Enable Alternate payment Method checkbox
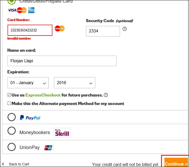189x167 pixels. pyautogui.click(x=9, y=103)
